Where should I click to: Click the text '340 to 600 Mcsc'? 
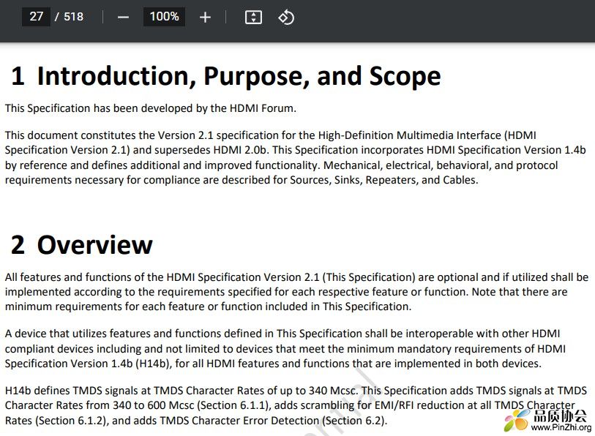click(153, 405)
